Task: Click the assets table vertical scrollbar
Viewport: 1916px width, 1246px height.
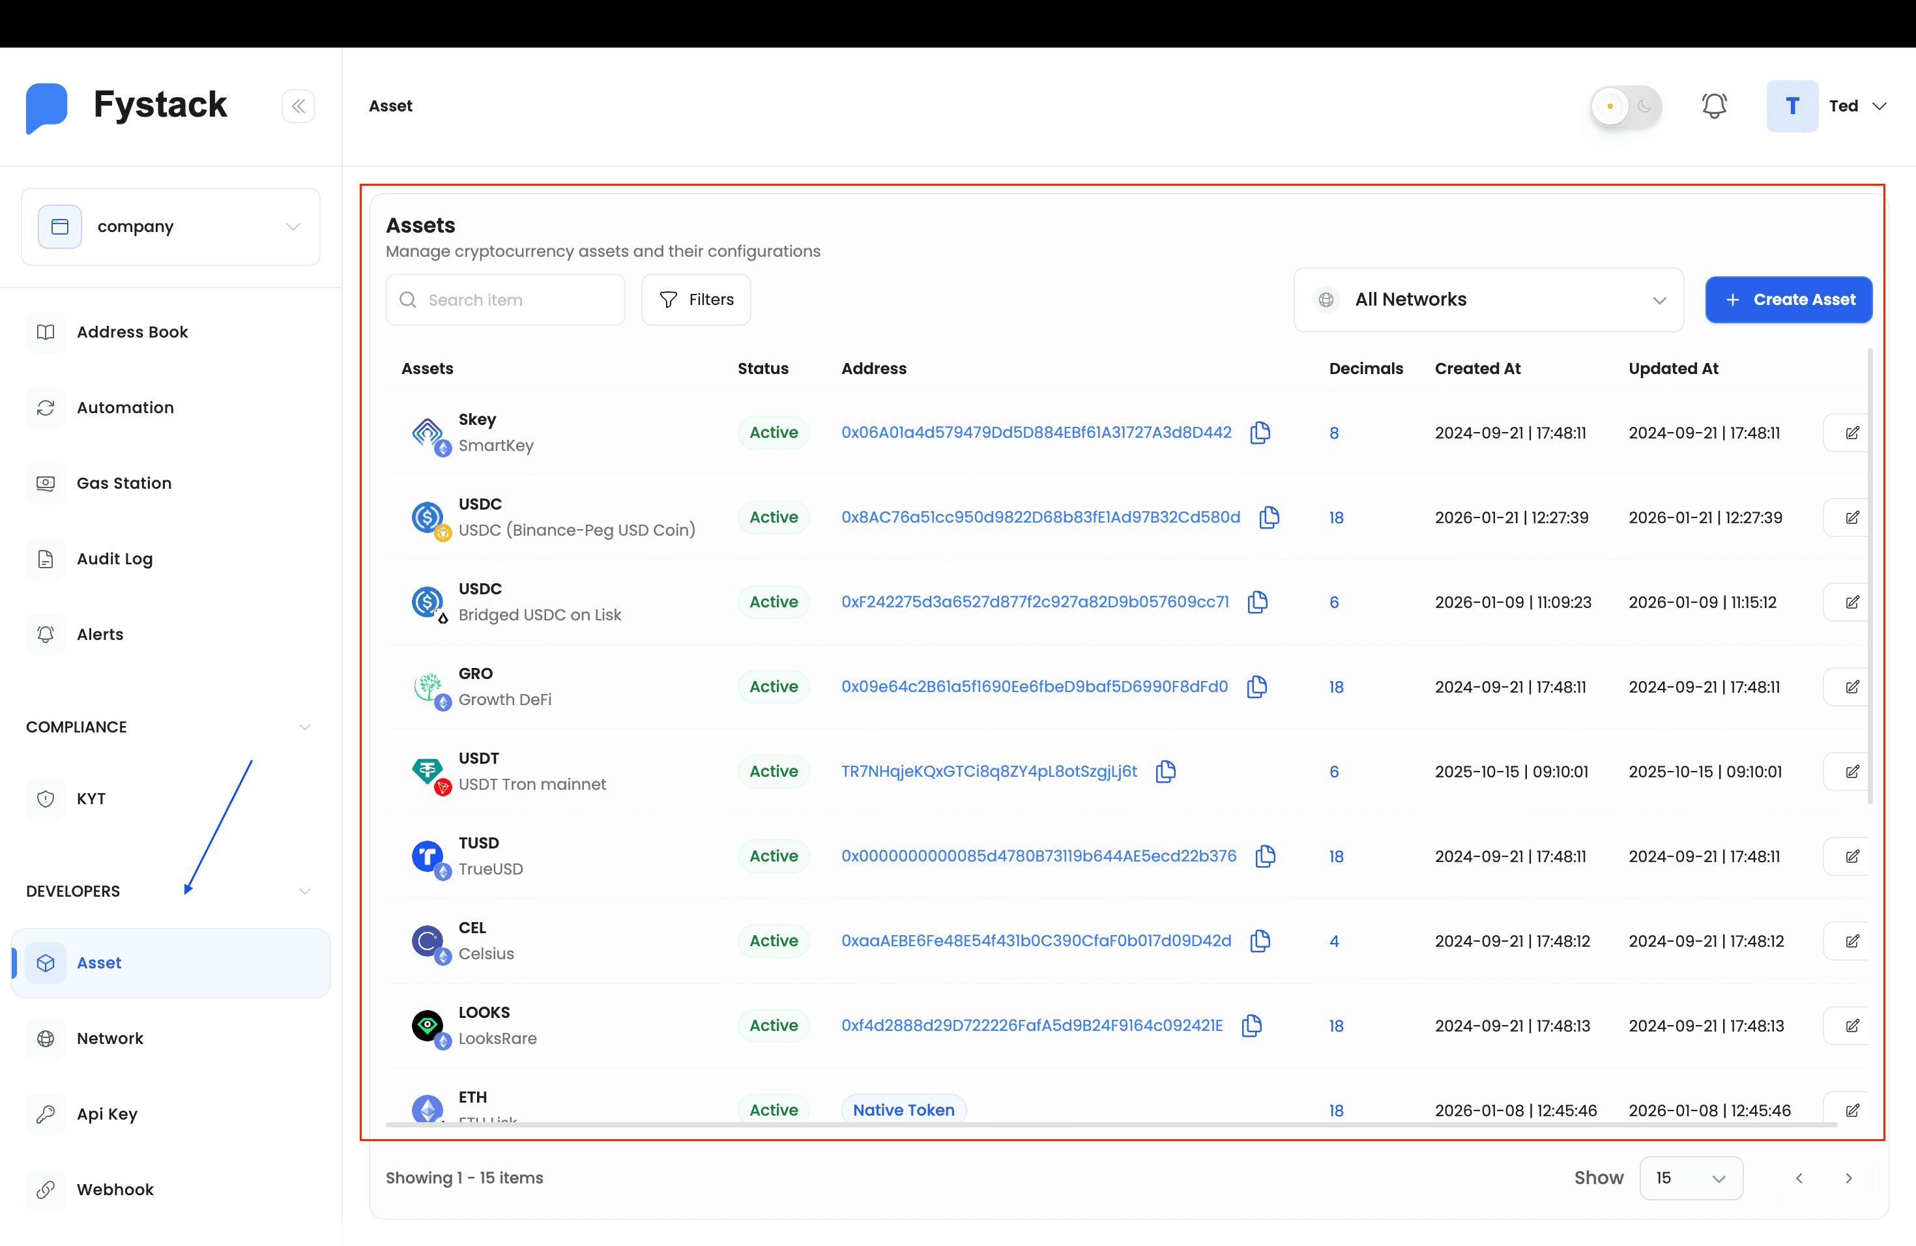Action: 1870,575
